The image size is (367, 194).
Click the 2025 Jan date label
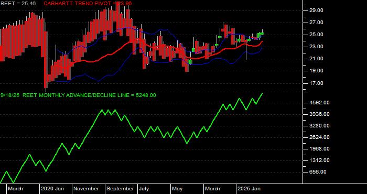tap(249, 189)
